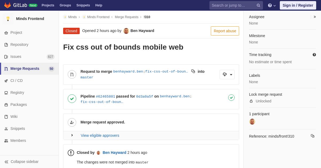Image resolution: width=321 pixels, height=168 pixels.
Task: Open the CI / CD sidebar section
Action: coord(17,81)
